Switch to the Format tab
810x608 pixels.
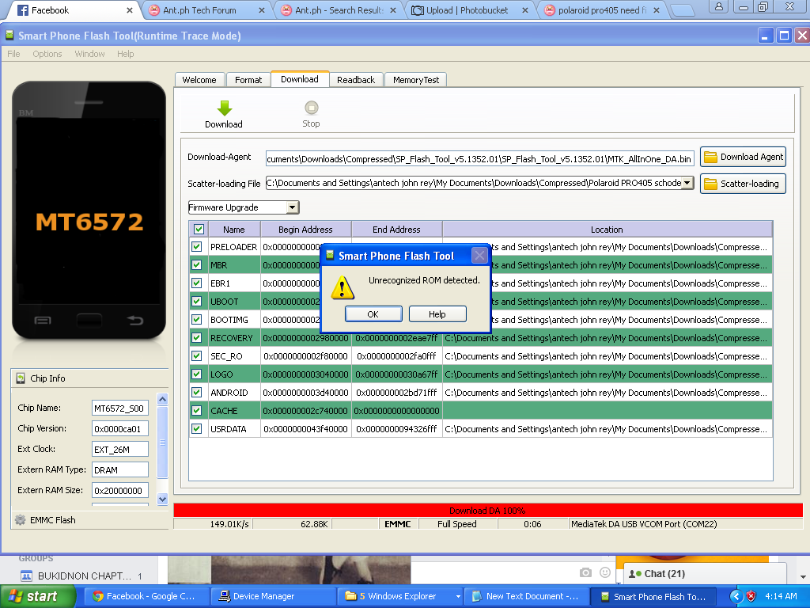coord(248,80)
